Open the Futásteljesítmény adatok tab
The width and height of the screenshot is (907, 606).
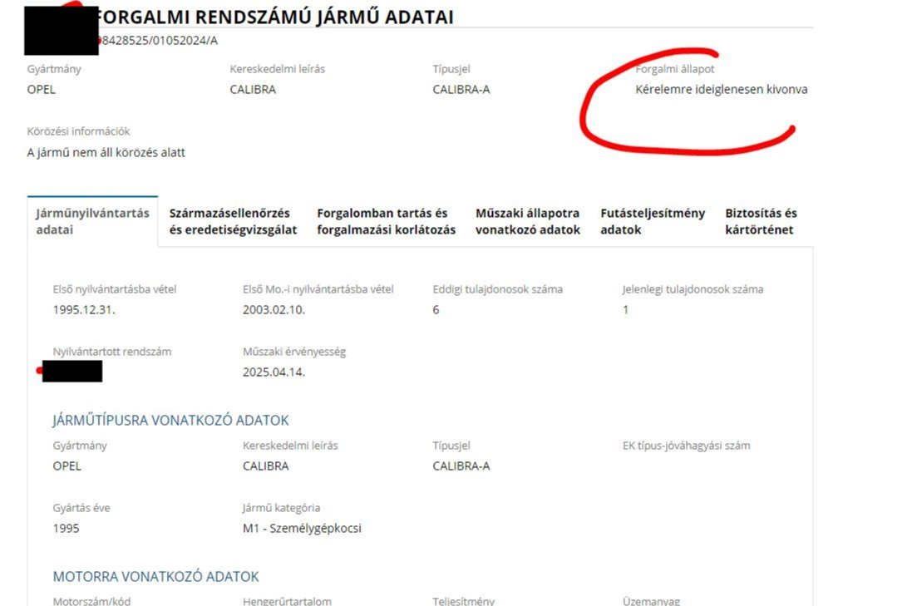coord(653,221)
